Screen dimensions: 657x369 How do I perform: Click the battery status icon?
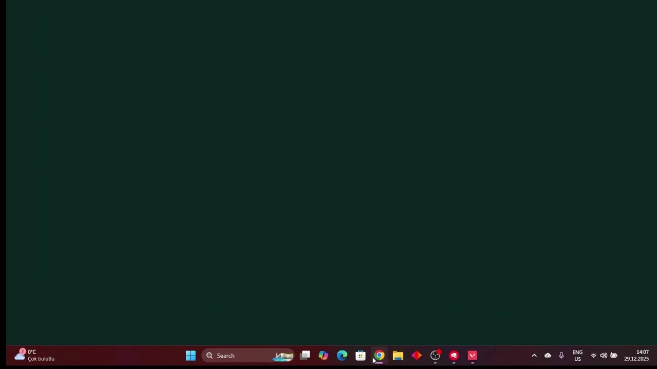[x=614, y=356]
